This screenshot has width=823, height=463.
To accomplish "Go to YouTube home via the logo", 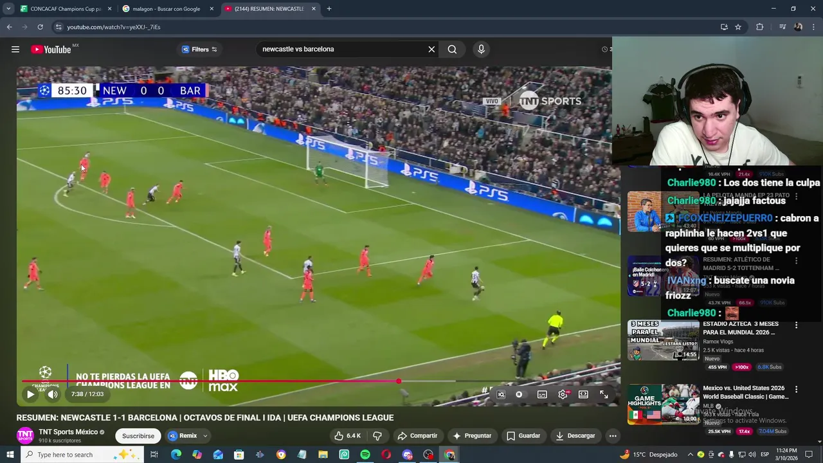I will click(51, 50).
